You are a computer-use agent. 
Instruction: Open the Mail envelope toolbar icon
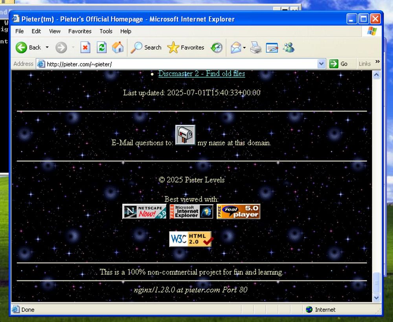[x=236, y=48]
